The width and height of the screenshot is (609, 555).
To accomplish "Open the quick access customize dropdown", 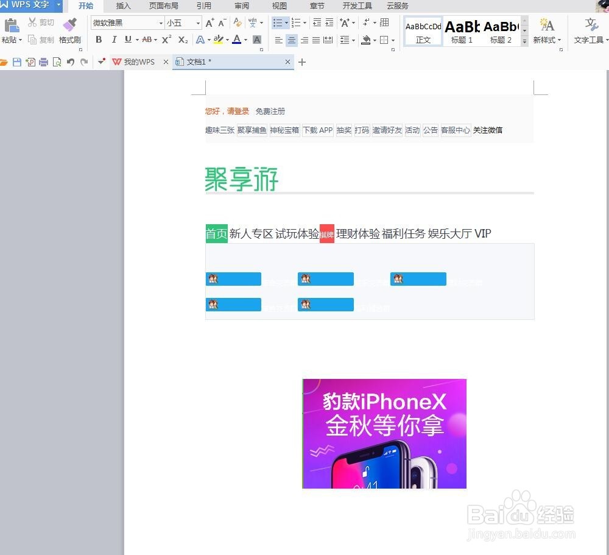I will point(101,62).
